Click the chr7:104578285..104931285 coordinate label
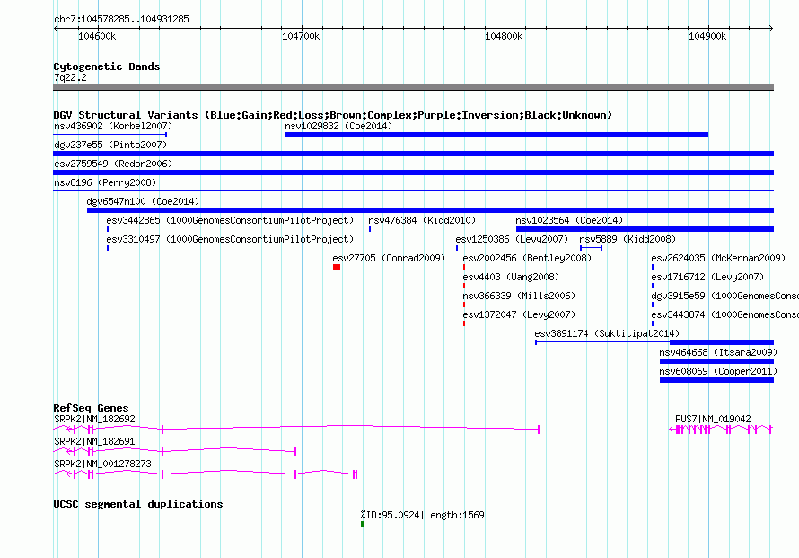Image resolution: width=799 pixels, height=558 pixels. (122, 19)
